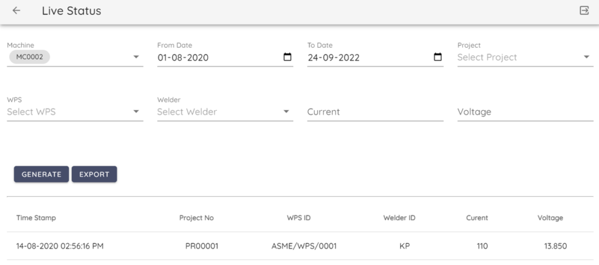The height and width of the screenshot is (265, 599).
Task: Expand the Machine dropdown arrow
Action: pos(136,57)
